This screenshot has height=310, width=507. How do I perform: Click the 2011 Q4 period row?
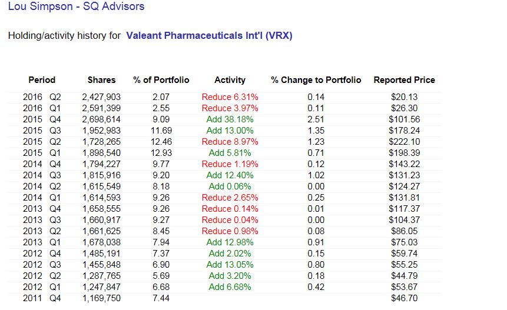(42, 298)
